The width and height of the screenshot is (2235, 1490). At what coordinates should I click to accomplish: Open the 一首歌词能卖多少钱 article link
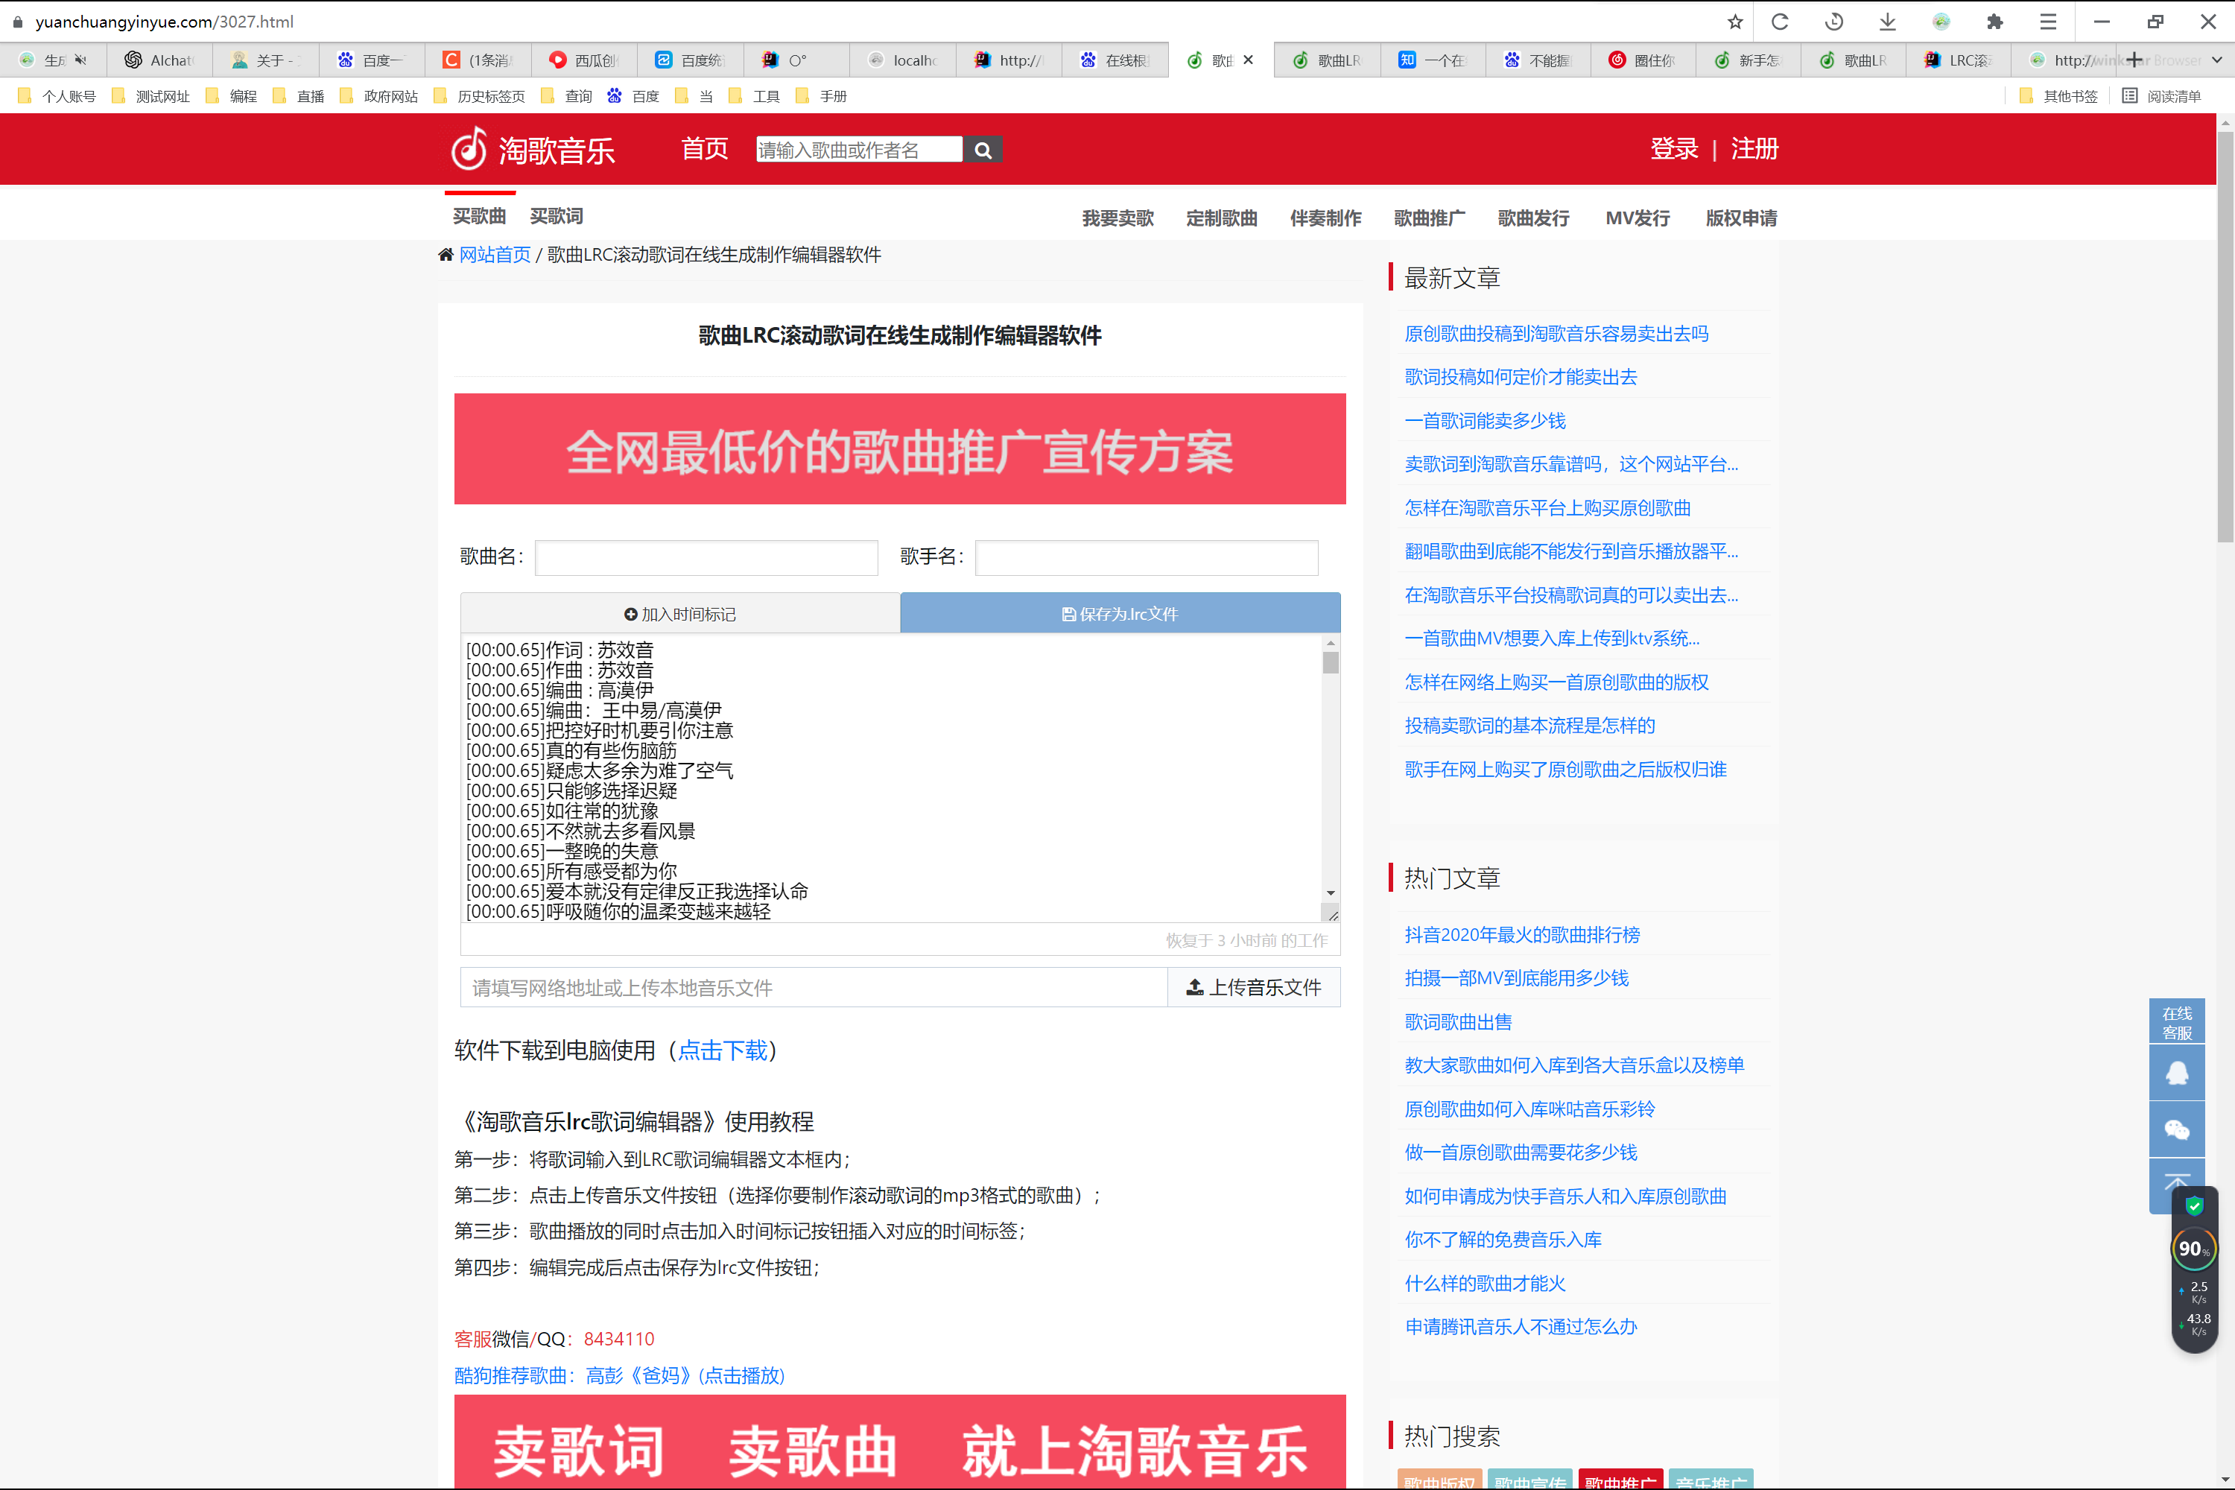click(x=1484, y=420)
